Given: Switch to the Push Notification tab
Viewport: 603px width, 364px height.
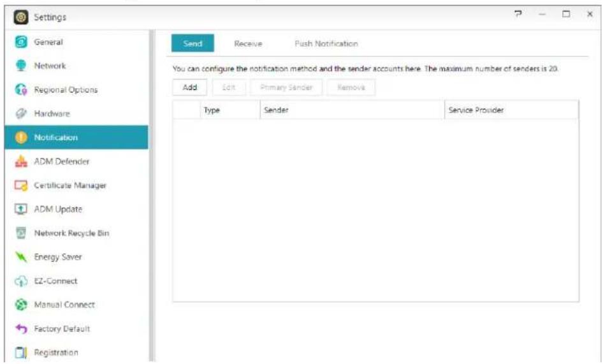Looking at the screenshot, I should tap(326, 43).
